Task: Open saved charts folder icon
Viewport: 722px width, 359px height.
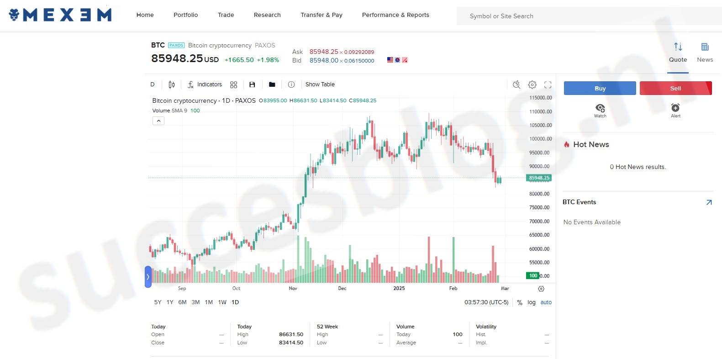Action: click(272, 84)
